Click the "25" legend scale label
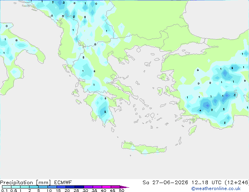The height and width of the screenshot is (192, 249). pos(76,190)
